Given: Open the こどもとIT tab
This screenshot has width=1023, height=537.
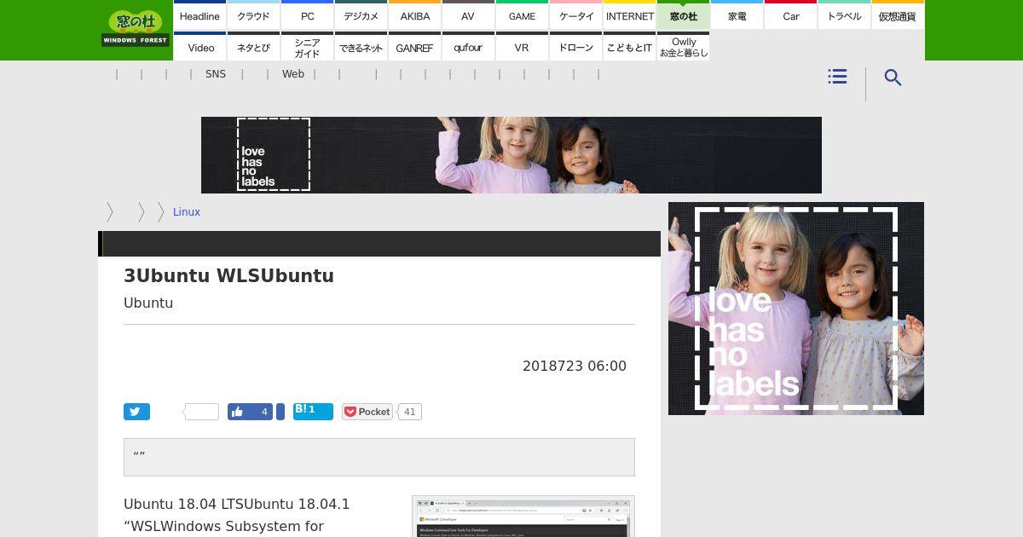Looking at the screenshot, I should (x=629, y=46).
